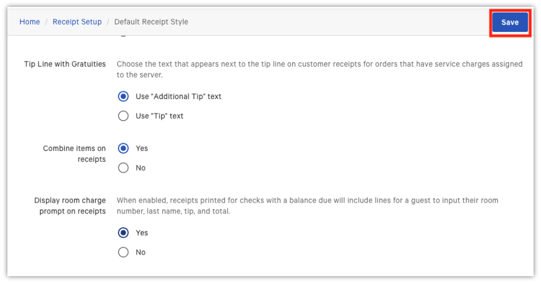Choose Yes for Combine items on receipts
This screenshot has height=283, width=541.
point(123,149)
